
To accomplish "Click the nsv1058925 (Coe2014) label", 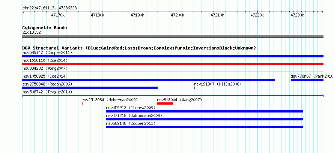I will [x=45, y=76].
